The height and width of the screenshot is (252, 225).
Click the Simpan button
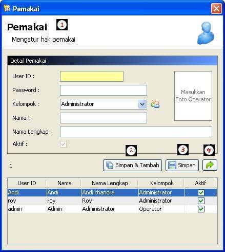(182, 165)
